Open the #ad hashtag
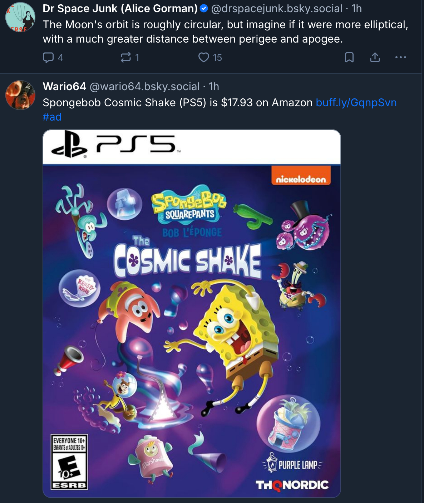Screen dimensions: 424x503 coord(52,117)
